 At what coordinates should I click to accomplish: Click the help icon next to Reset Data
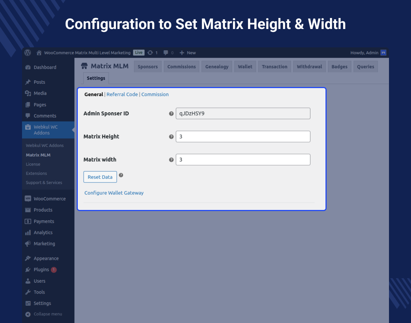(121, 175)
